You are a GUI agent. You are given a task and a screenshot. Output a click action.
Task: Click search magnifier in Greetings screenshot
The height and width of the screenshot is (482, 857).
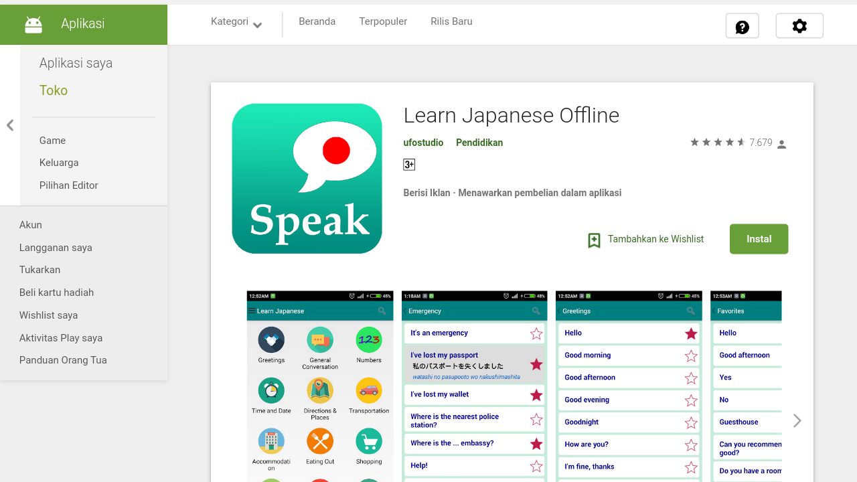click(690, 311)
